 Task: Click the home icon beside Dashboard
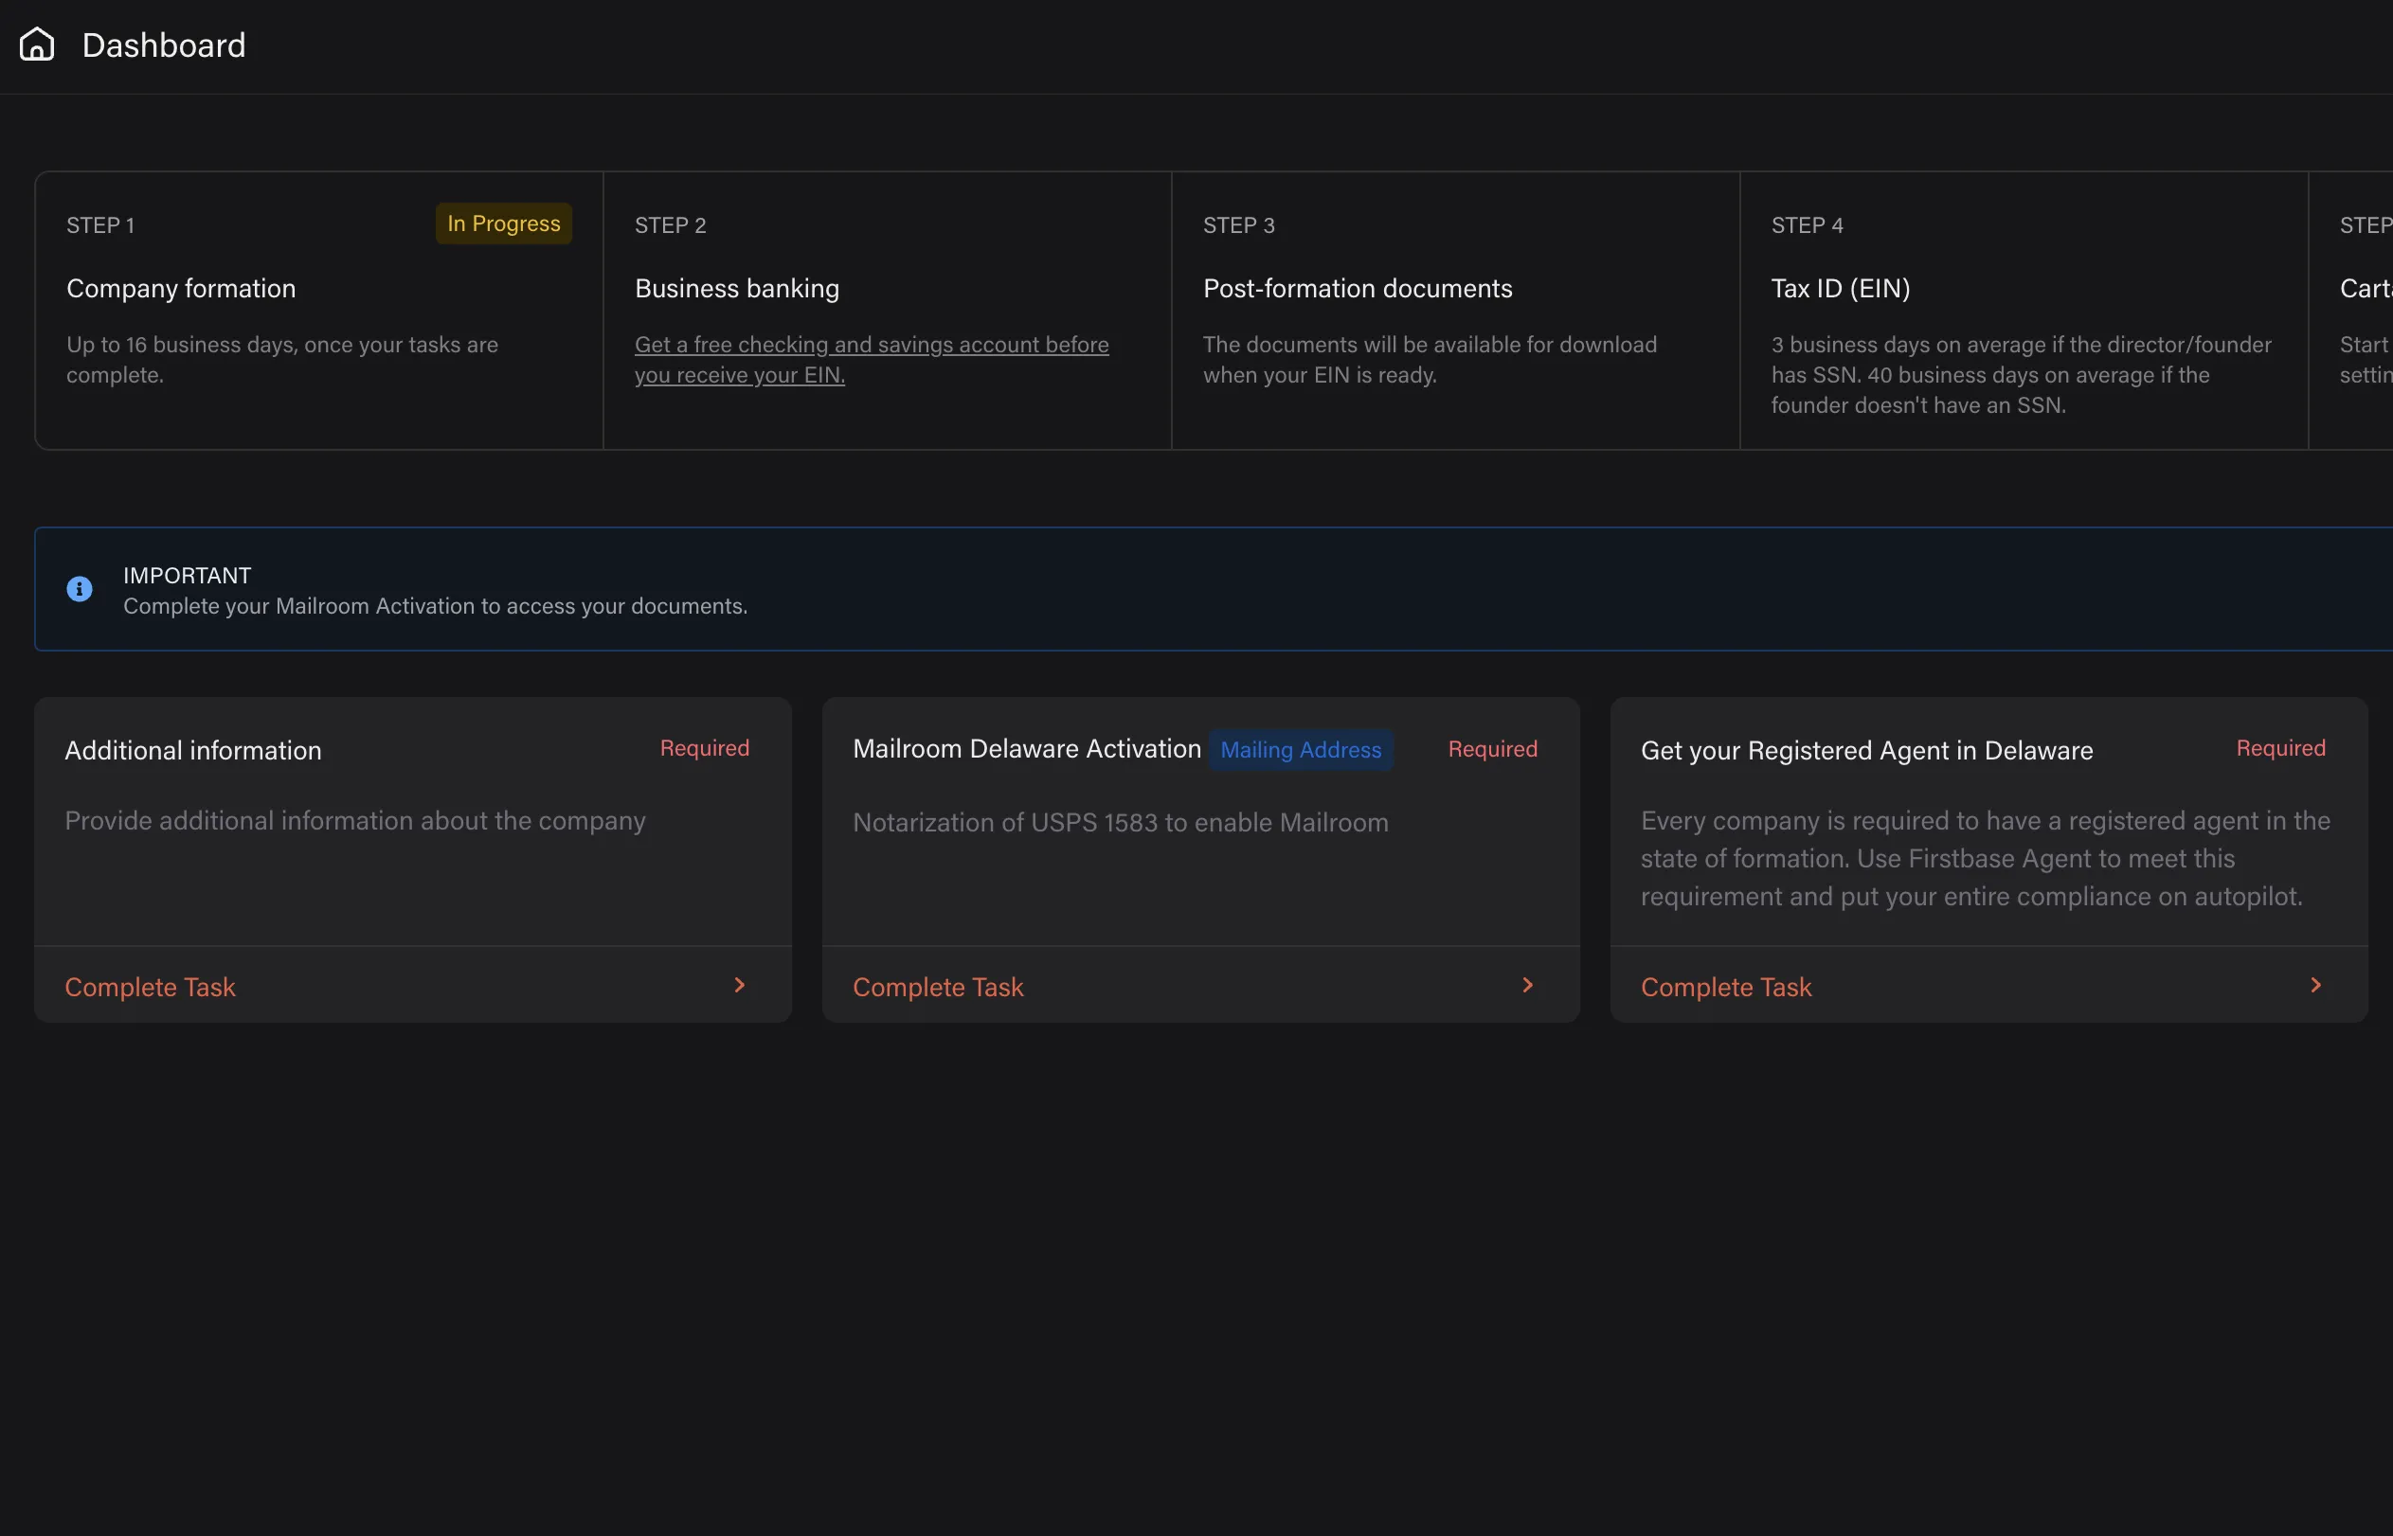coord(37,45)
